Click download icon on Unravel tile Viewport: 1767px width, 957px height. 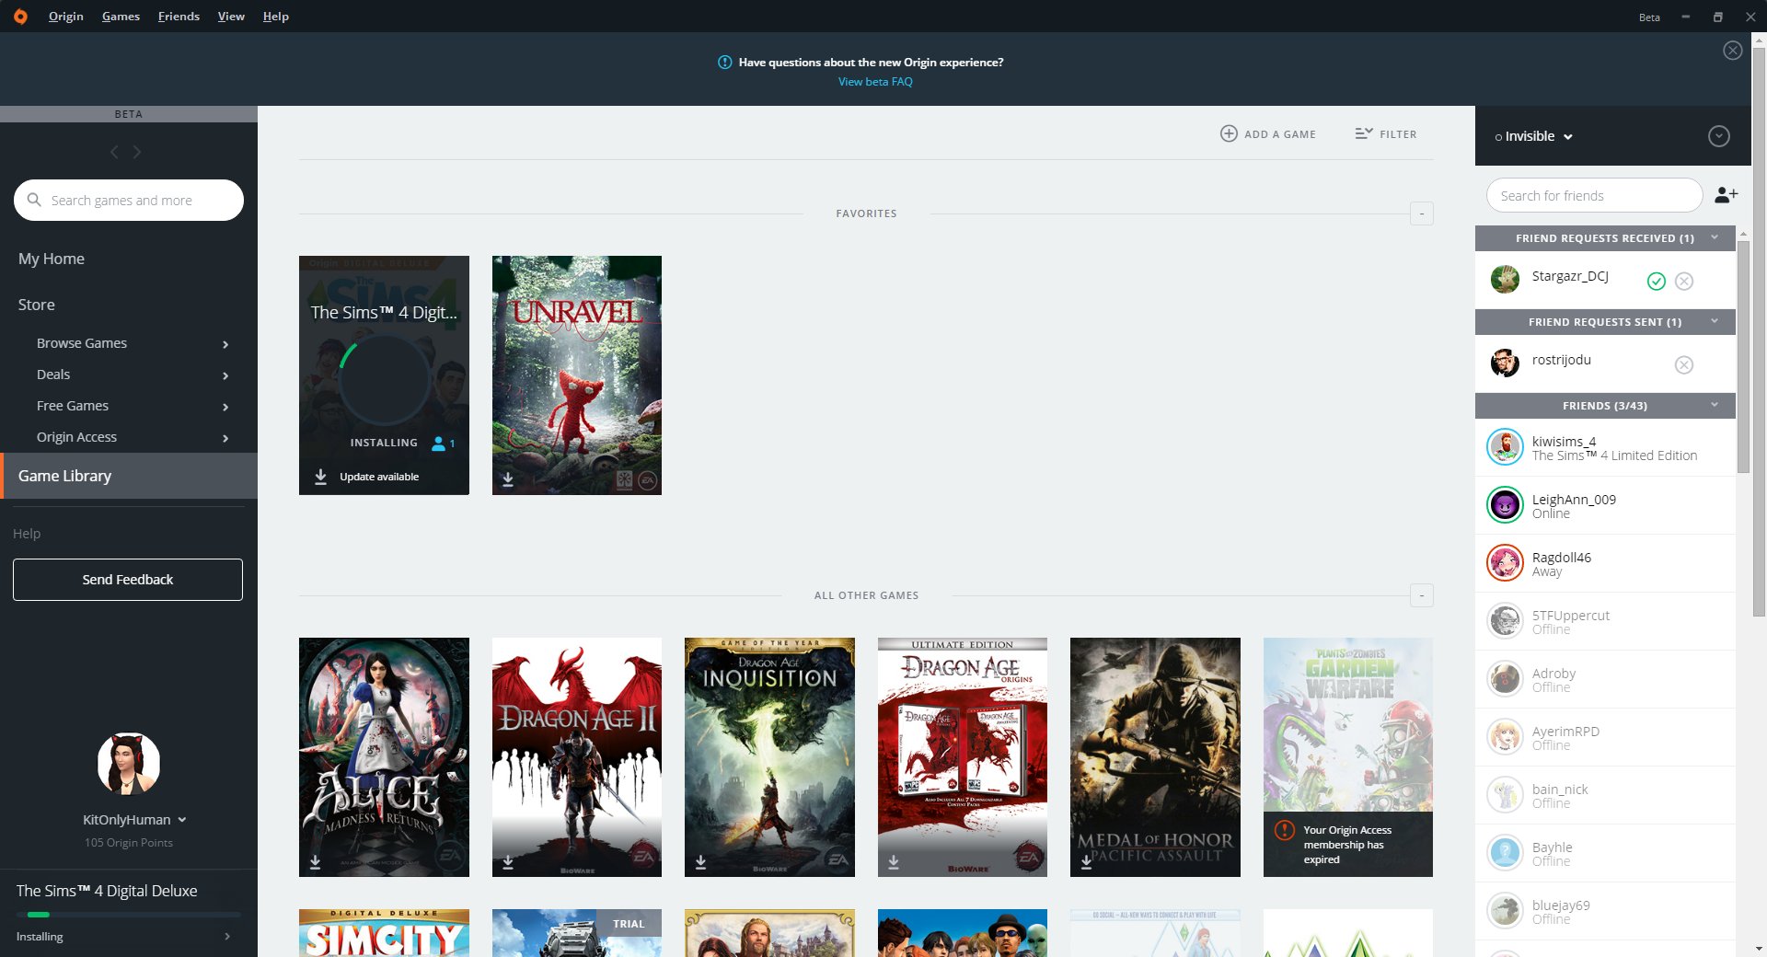(508, 478)
